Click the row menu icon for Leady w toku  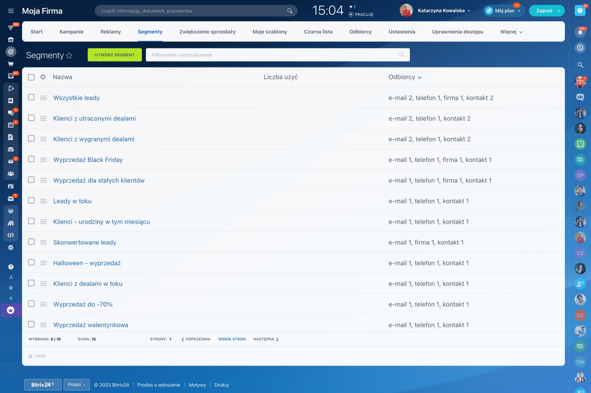coord(43,201)
